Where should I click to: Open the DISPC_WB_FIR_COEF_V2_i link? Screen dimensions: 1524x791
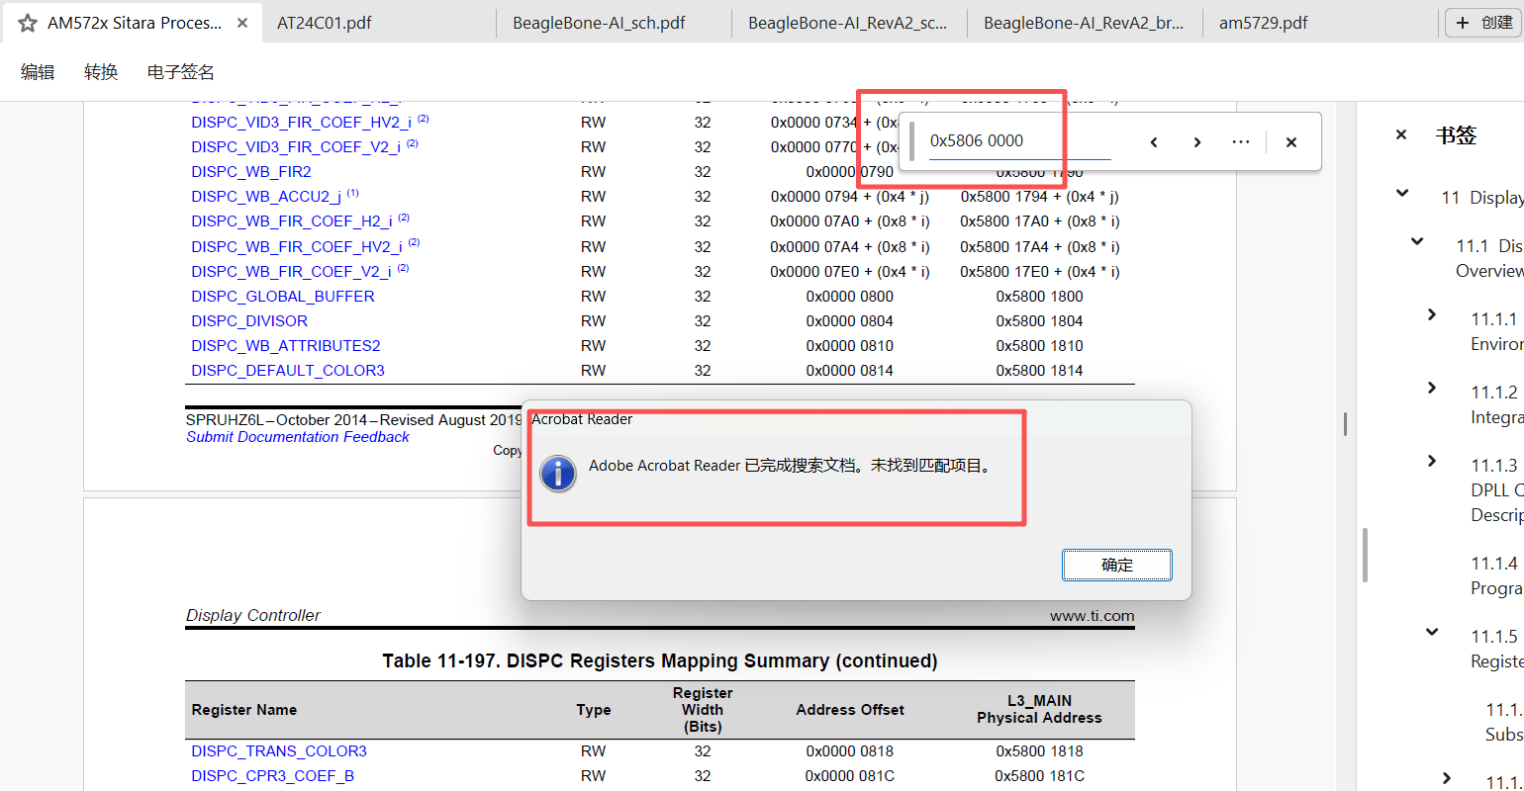click(291, 272)
